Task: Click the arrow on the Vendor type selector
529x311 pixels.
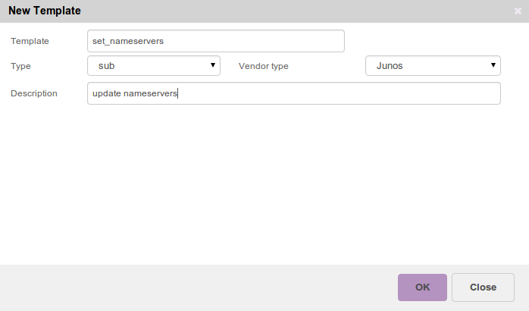Action: [493, 66]
